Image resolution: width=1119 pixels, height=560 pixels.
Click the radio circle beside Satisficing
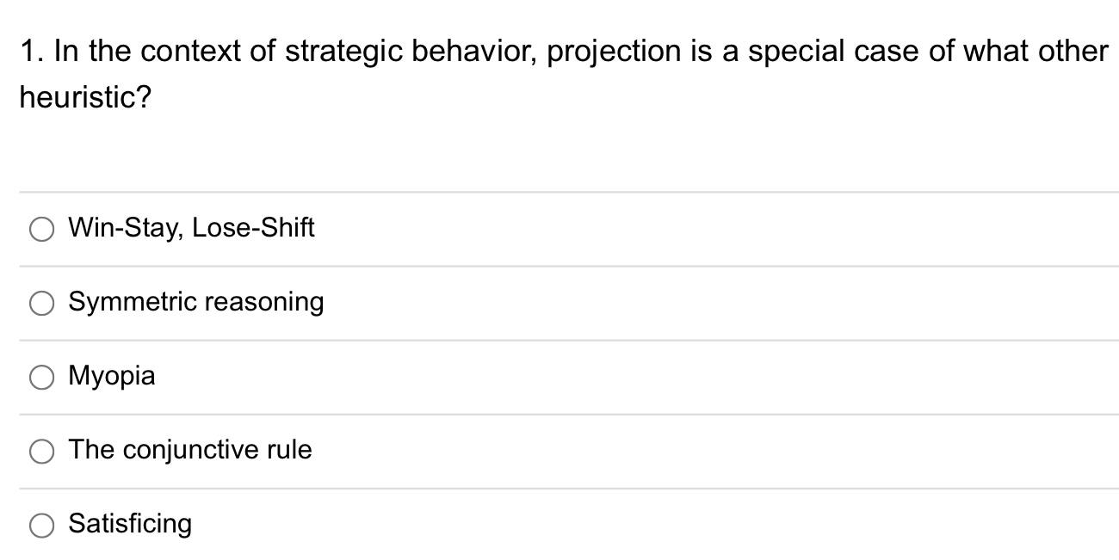pos(40,523)
